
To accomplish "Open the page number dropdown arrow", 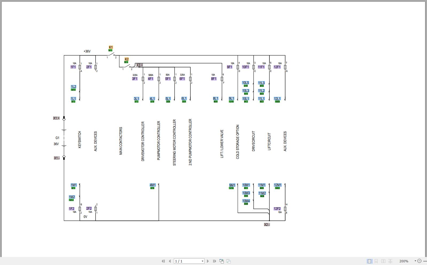I will (203, 261).
